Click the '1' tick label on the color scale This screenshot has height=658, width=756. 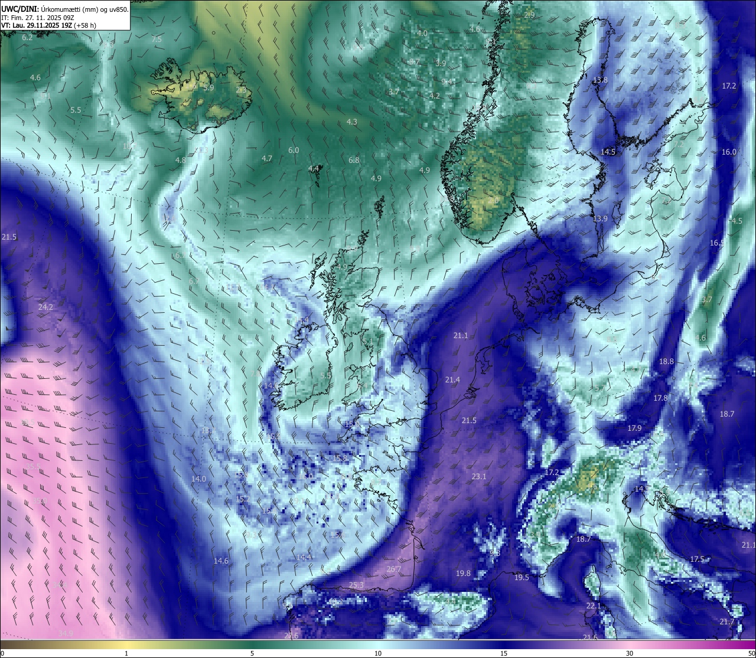pos(126,653)
